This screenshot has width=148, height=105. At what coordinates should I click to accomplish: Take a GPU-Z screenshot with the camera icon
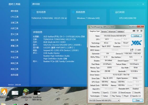(x=134, y=31)
